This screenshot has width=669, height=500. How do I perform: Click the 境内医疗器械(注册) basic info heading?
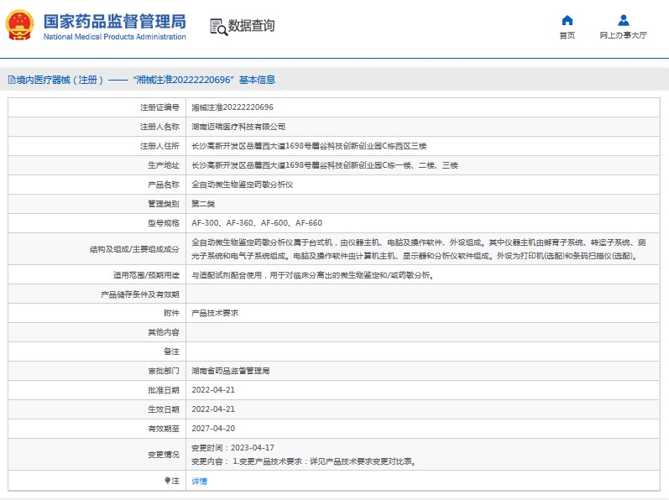click(146, 81)
